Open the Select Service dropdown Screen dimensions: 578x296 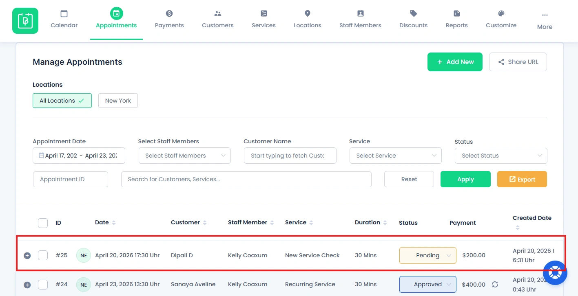pyautogui.click(x=396, y=156)
